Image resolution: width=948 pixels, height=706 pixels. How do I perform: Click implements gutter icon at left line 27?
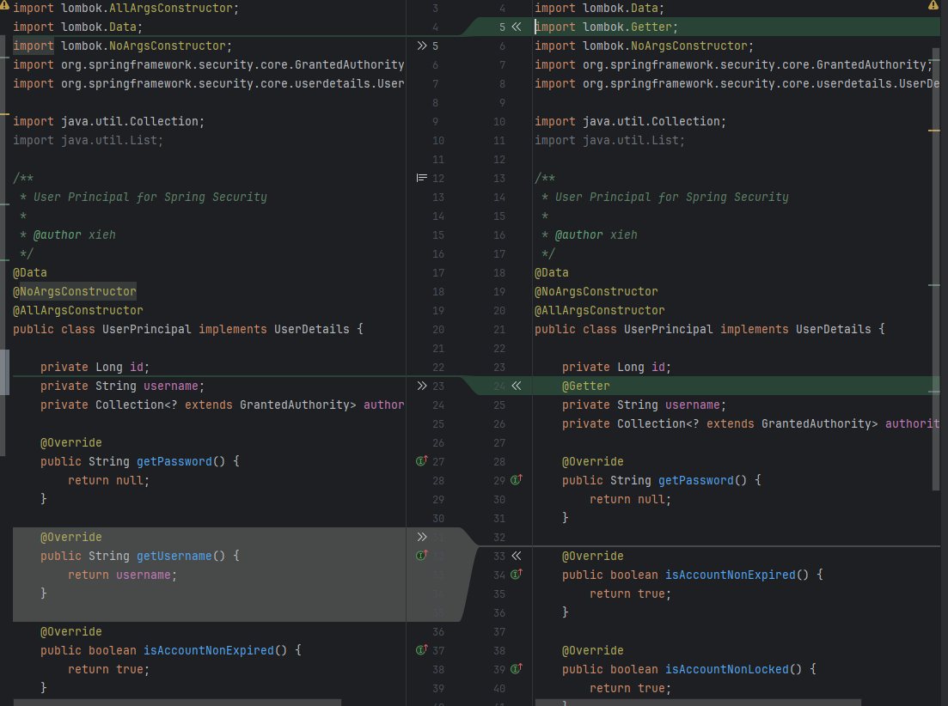coord(421,461)
